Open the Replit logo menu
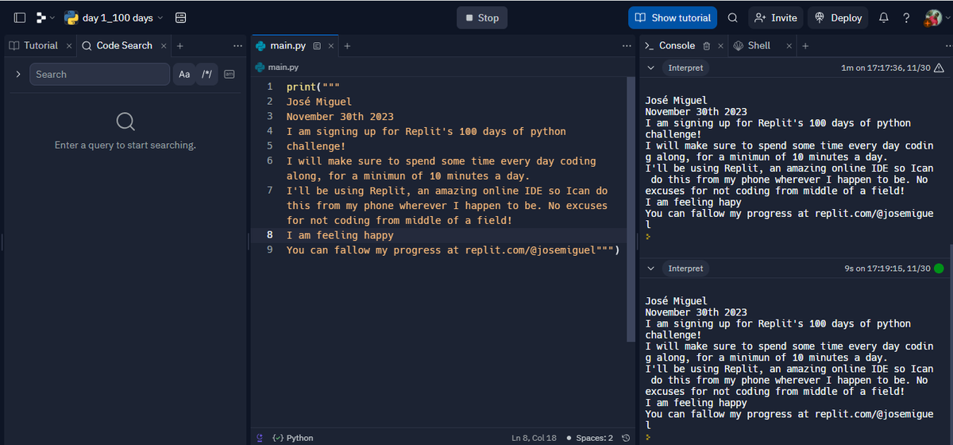 [x=45, y=17]
